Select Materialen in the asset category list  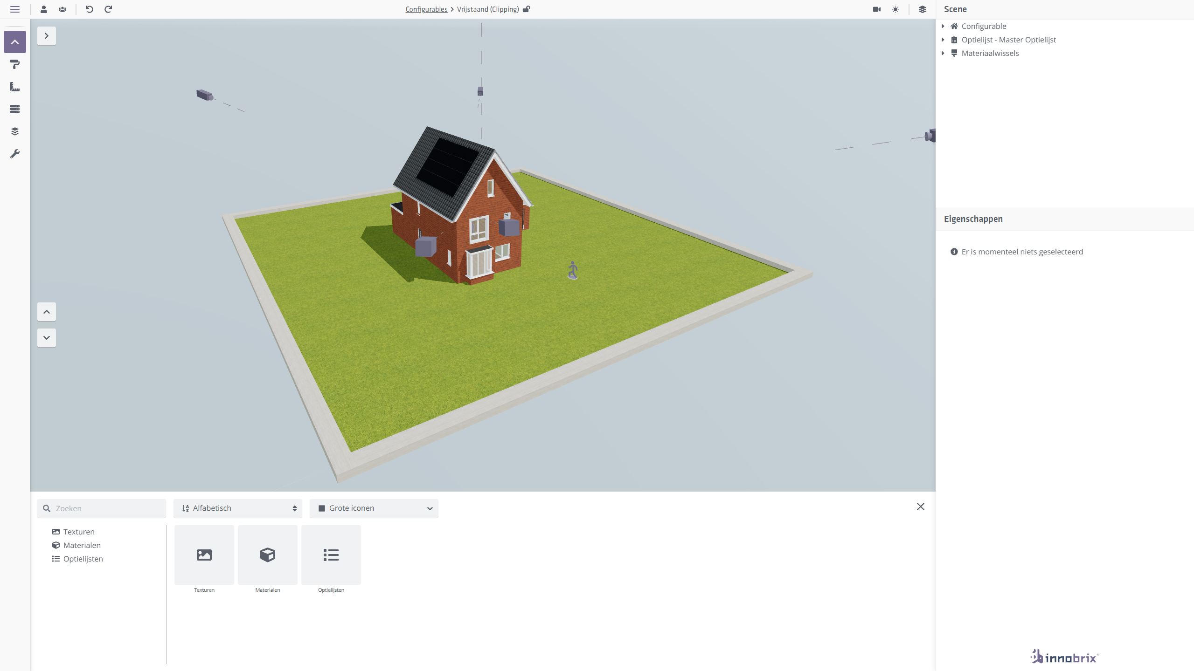click(82, 545)
